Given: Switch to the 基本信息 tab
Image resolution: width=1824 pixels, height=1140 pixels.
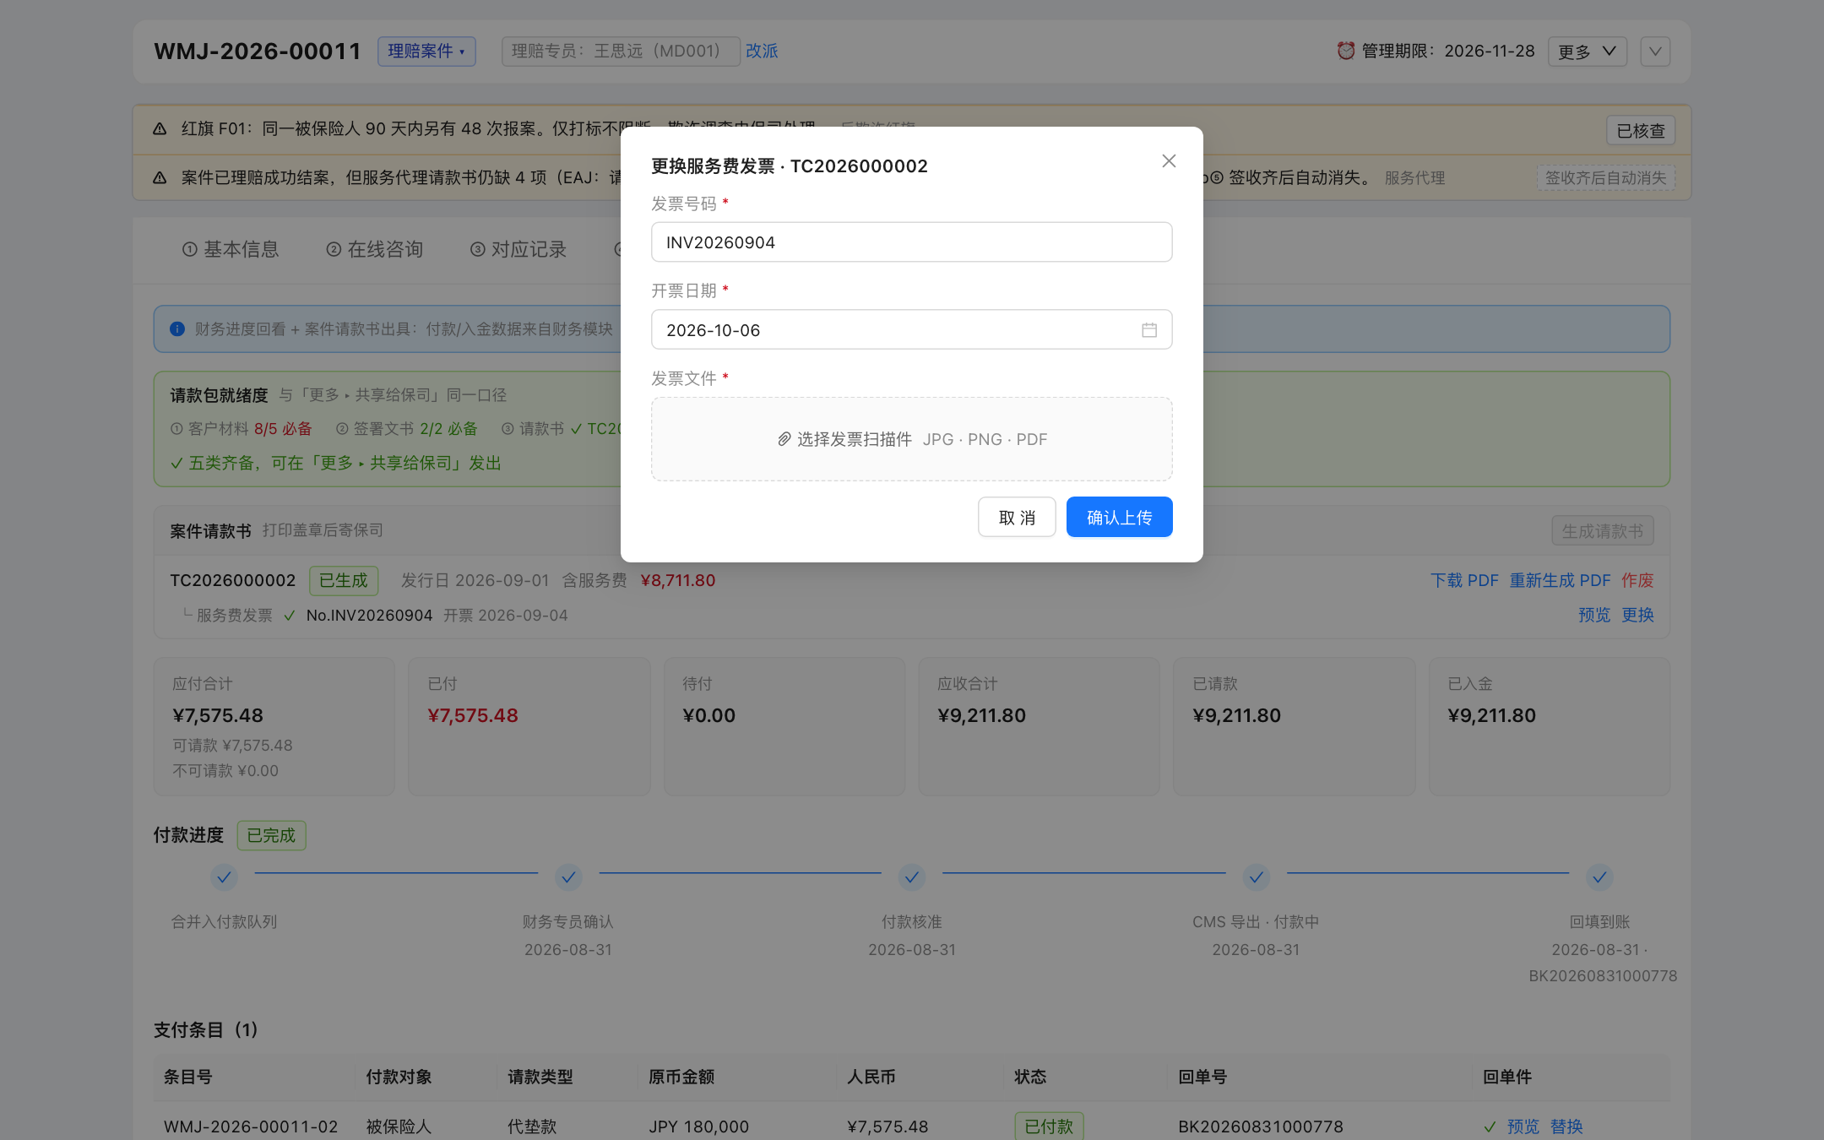Looking at the screenshot, I should (x=231, y=249).
